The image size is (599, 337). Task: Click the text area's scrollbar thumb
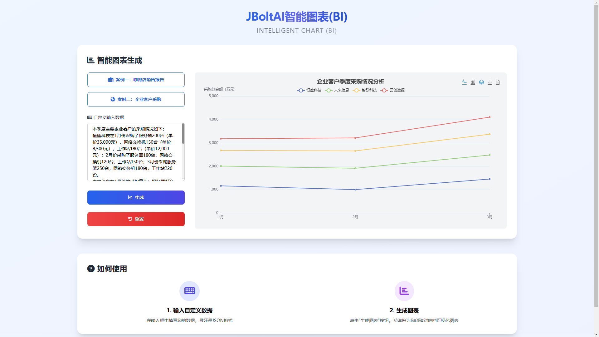coord(183,133)
